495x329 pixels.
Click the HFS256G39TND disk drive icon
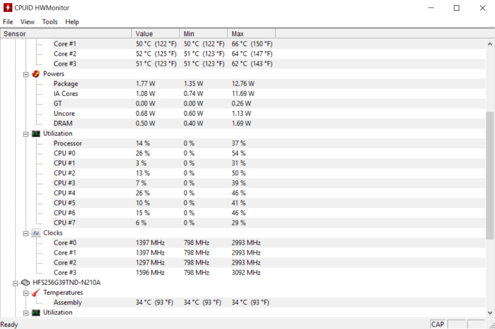[26, 282]
